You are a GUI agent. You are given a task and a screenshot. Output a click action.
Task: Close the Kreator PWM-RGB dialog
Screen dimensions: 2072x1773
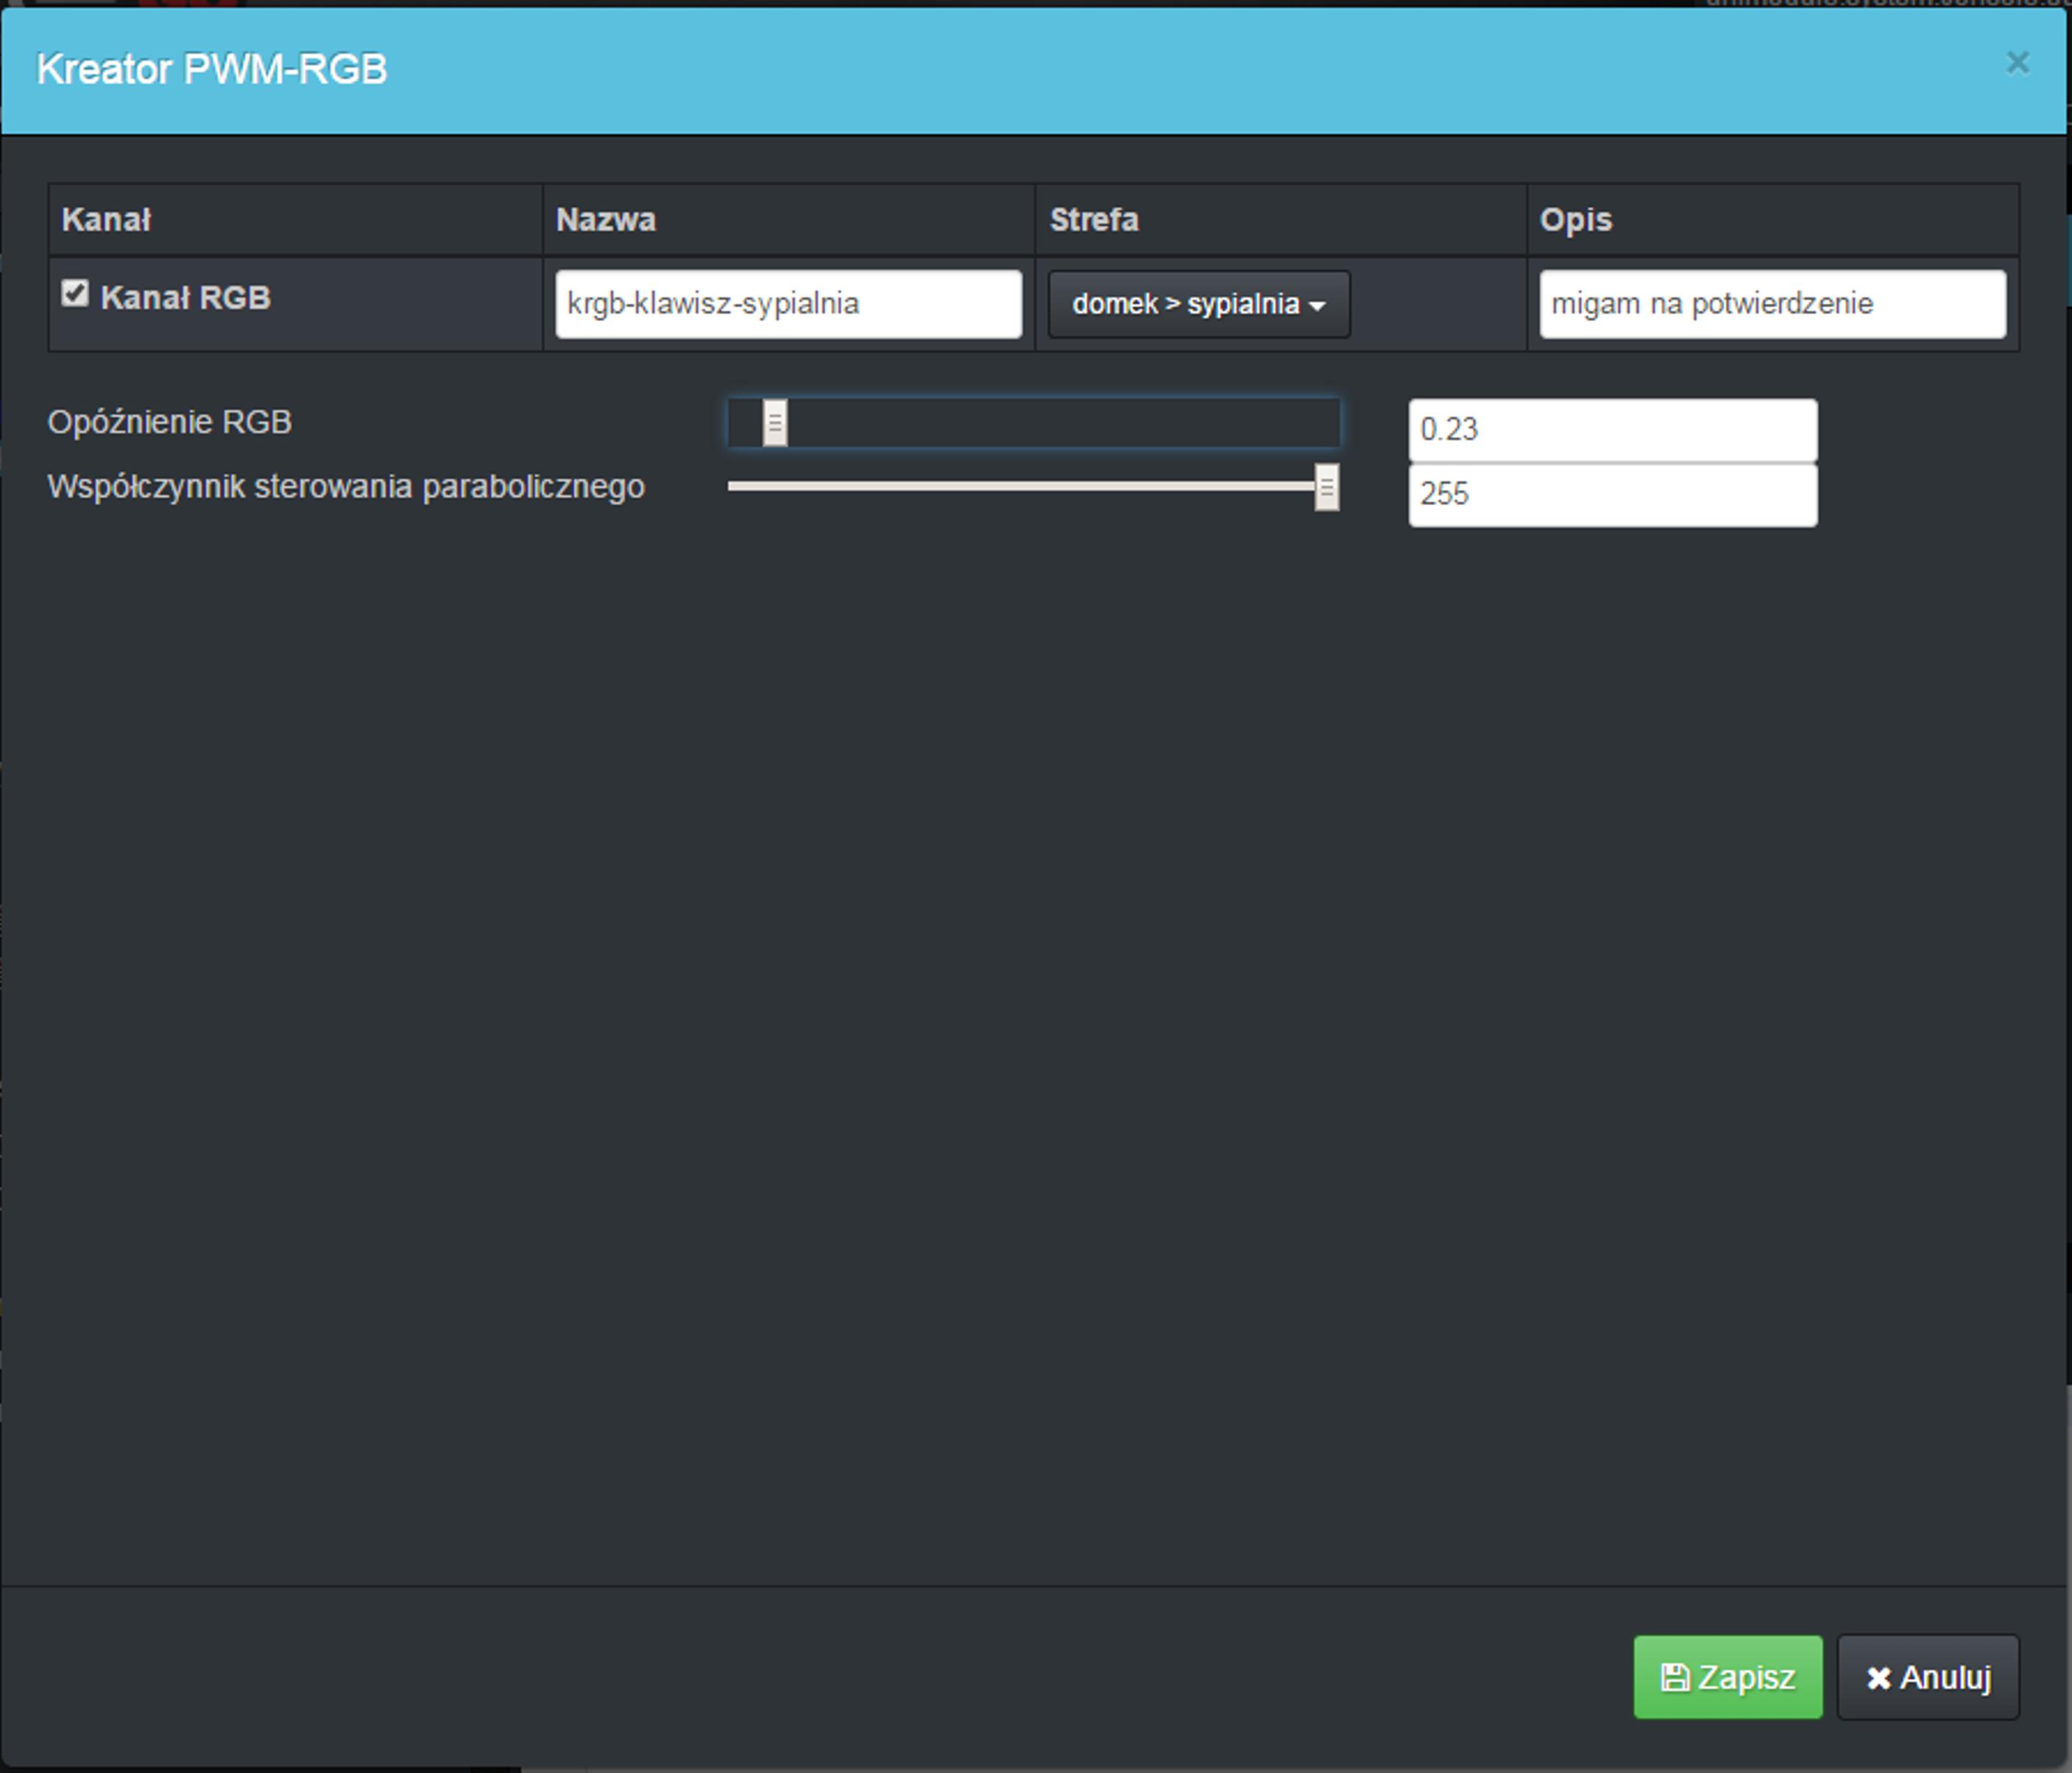[x=2017, y=63]
